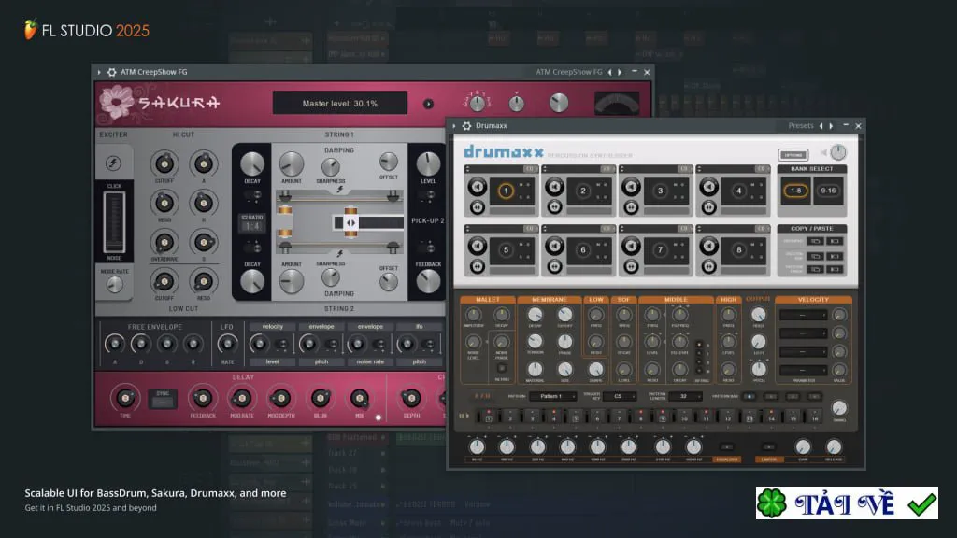Go to next ATM CreepShow FG preset
Screen dimensions: 957x538
(x=621, y=72)
